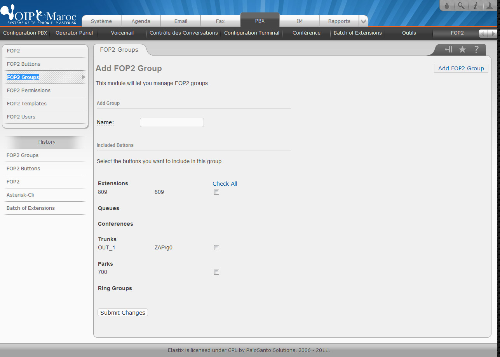Expand the more tabs dropdown arrow
500x357 pixels.
[x=363, y=21]
